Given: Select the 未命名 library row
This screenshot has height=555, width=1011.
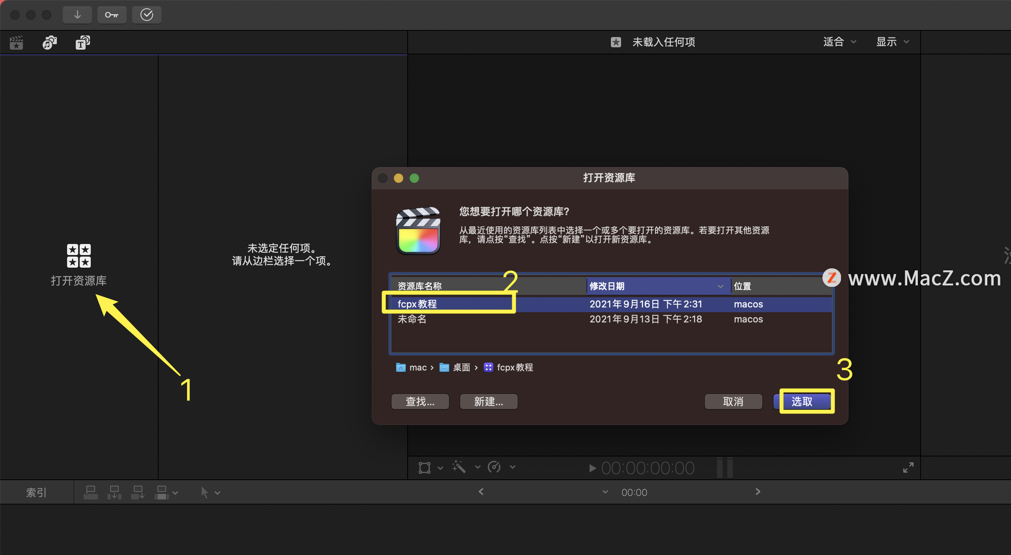Looking at the screenshot, I should (x=611, y=319).
